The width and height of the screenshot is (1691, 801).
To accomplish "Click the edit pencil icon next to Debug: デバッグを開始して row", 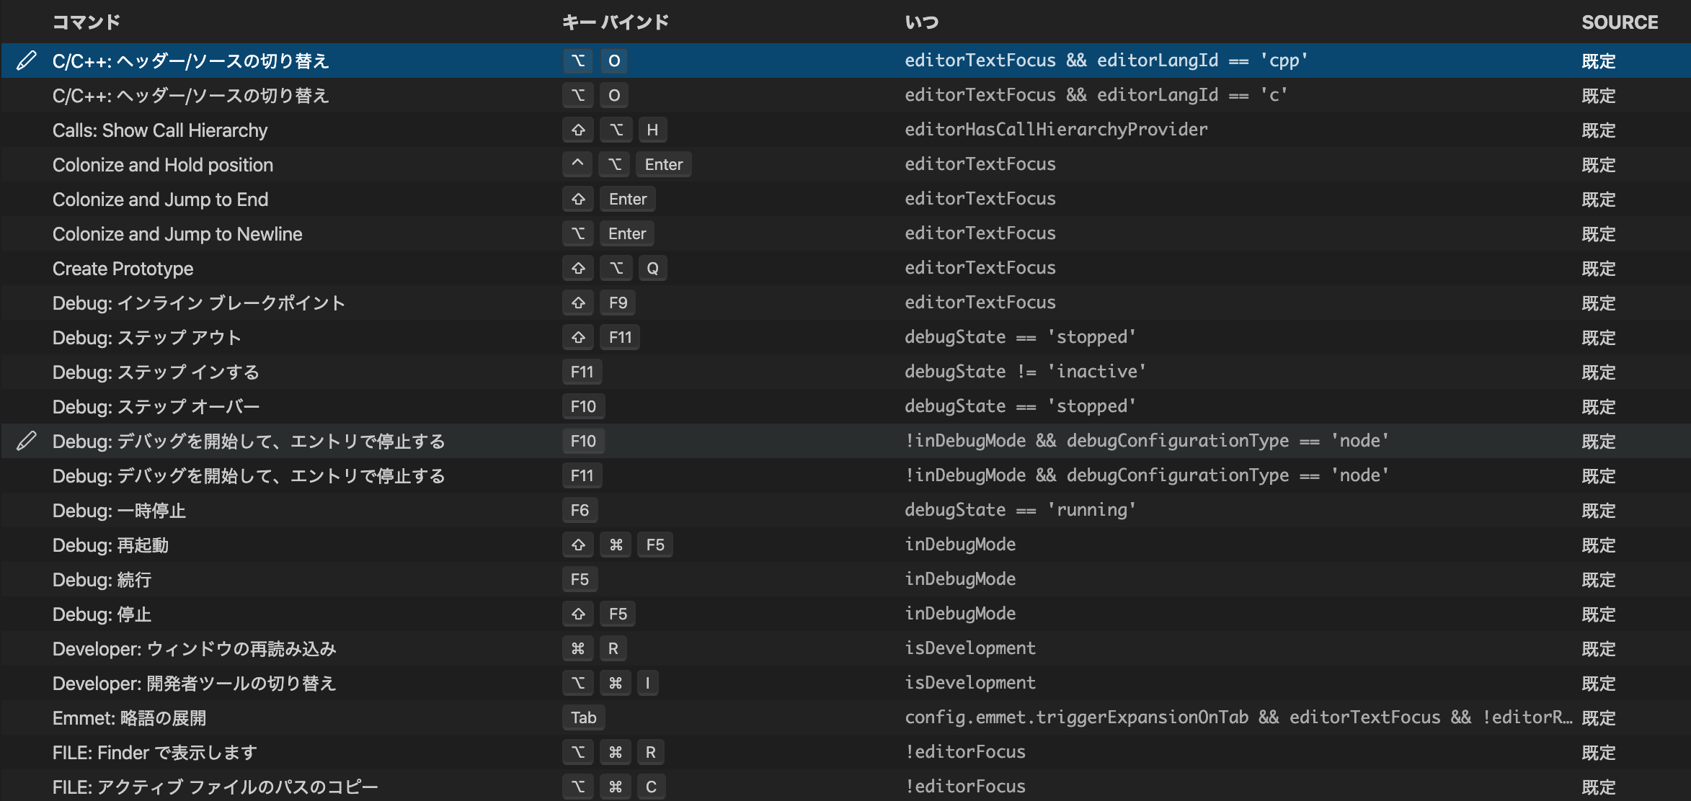I will coord(27,441).
